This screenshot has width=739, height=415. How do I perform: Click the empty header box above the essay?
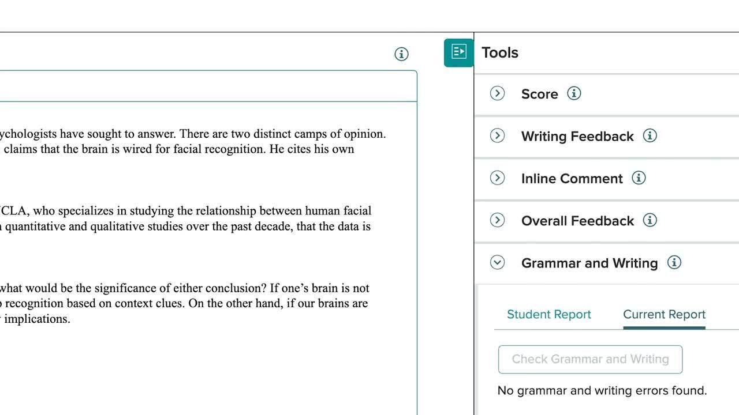point(208,86)
